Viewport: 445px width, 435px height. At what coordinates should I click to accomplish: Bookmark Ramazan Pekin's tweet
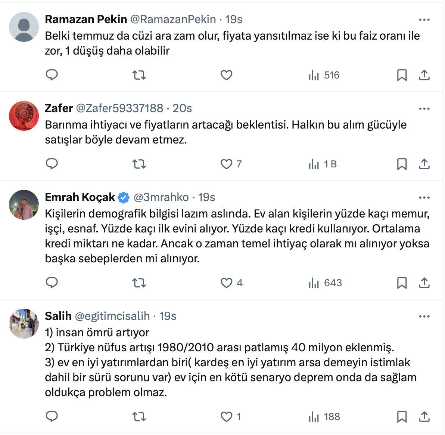tap(402, 75)
